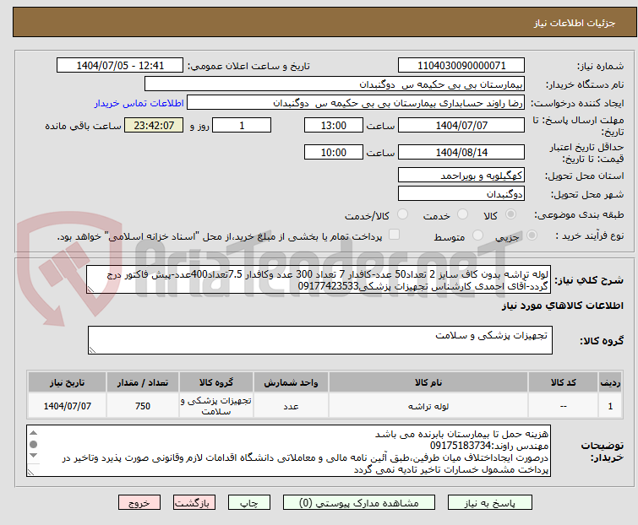
Task: Click the 10:00 validity time field
Action: (333, 152)
